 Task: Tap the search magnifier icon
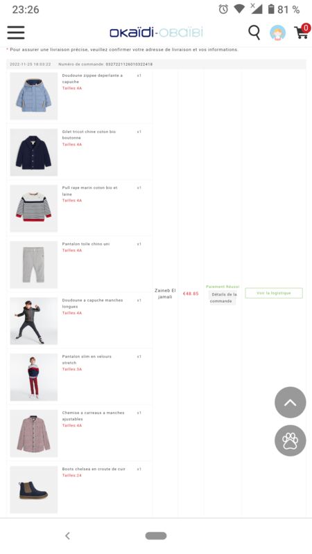(254, 33)
